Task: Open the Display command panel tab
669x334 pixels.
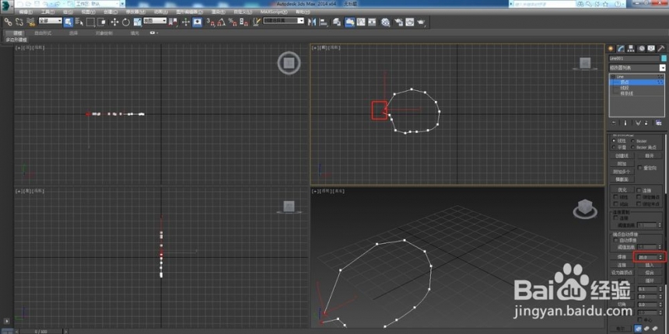Action: click(652, 48)
